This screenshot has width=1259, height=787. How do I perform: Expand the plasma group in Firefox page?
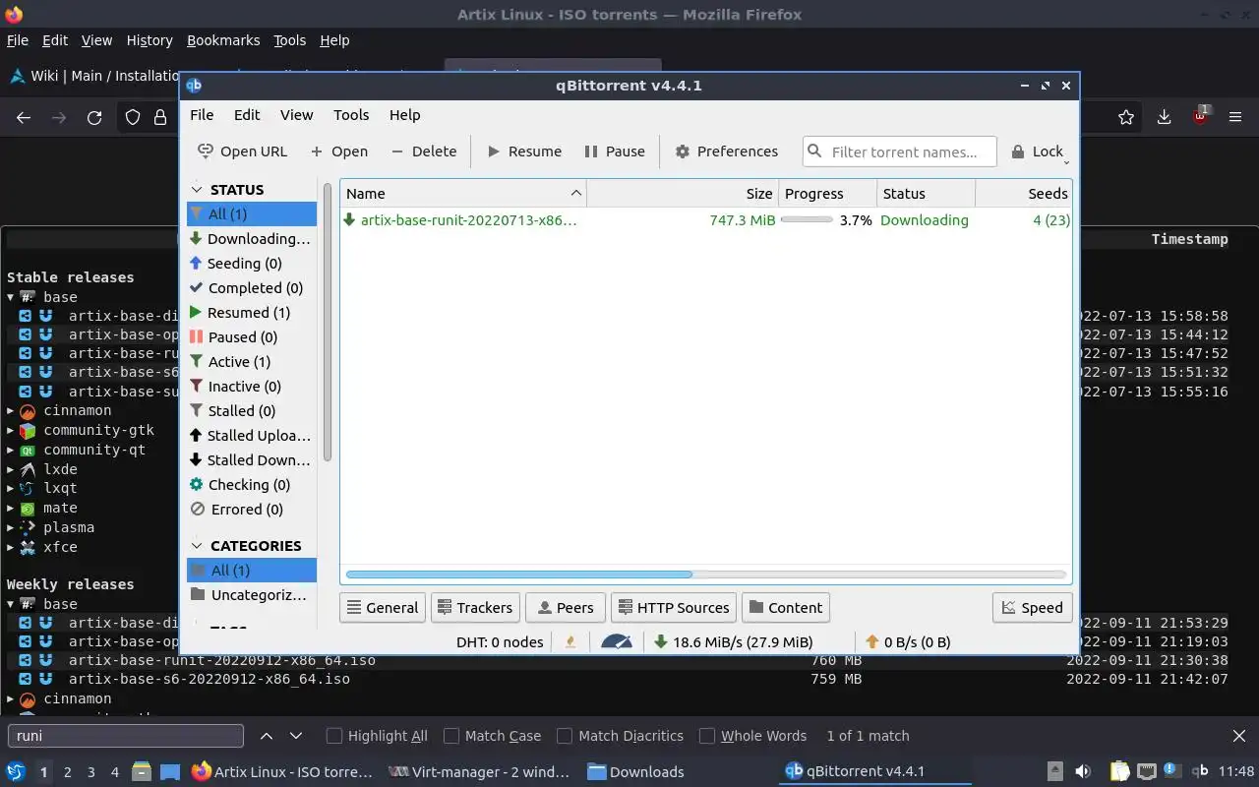coord(11,527)
